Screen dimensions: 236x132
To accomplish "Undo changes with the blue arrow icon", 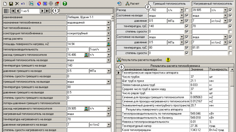I will [23, 3].
